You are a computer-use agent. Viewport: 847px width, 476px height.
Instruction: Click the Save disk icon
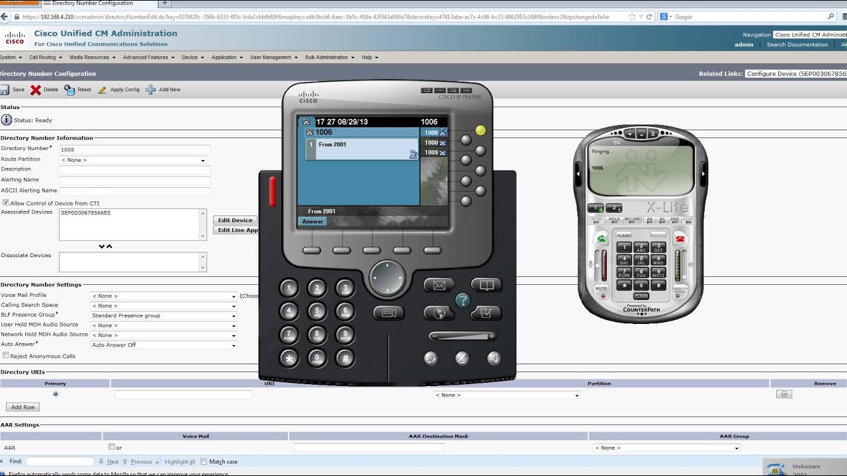(x=5, y=90)
